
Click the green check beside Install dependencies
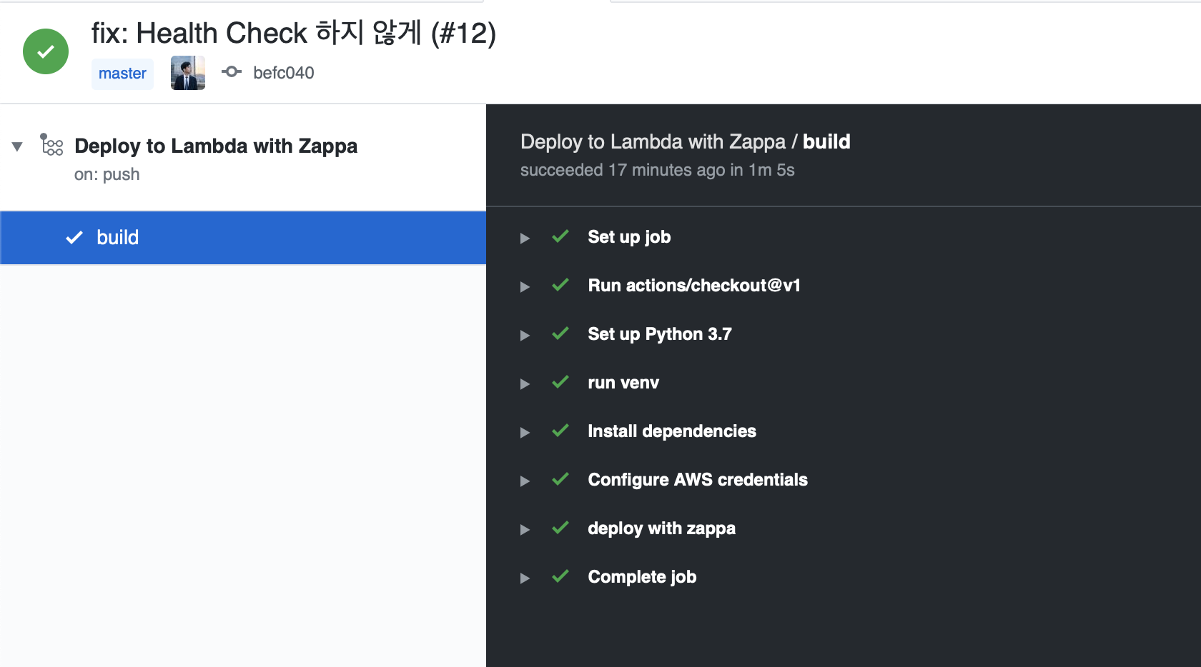[x=560, y=431]
